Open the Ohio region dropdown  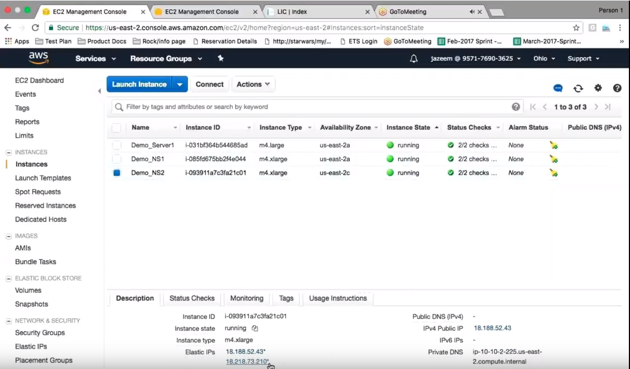[544, 59]
